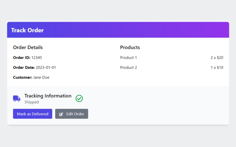Viewport: 236px width, 147px height.
Task: Select order ID value 12345
Action: 37,58
